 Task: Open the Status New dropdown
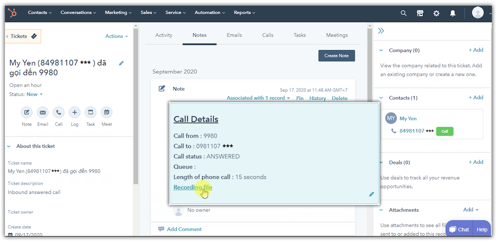coord(34,94)
